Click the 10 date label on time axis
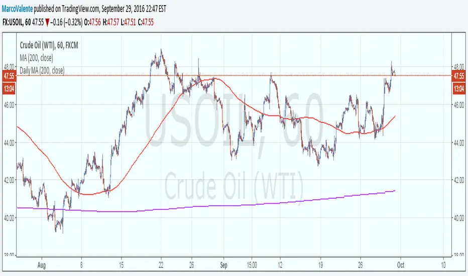This screenshot has height=276, width=468. point(443,264)
